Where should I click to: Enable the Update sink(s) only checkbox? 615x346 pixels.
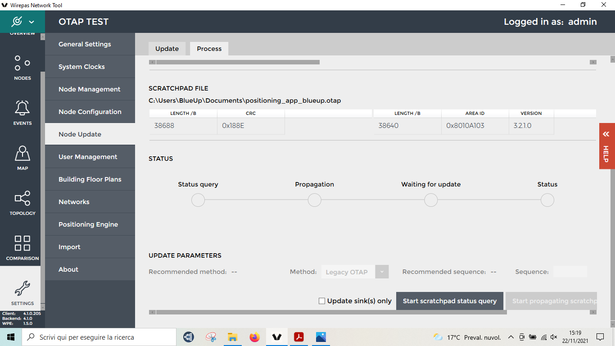pyautogui.click(x=322, y=301)
